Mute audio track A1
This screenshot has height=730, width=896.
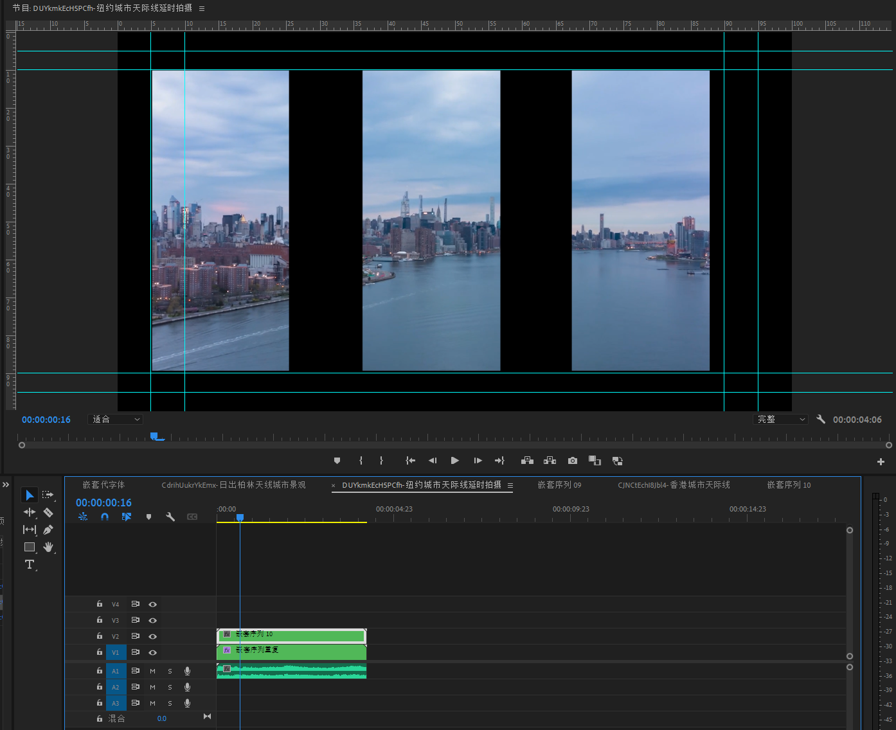pyautogui.click(x=152, y=671)
